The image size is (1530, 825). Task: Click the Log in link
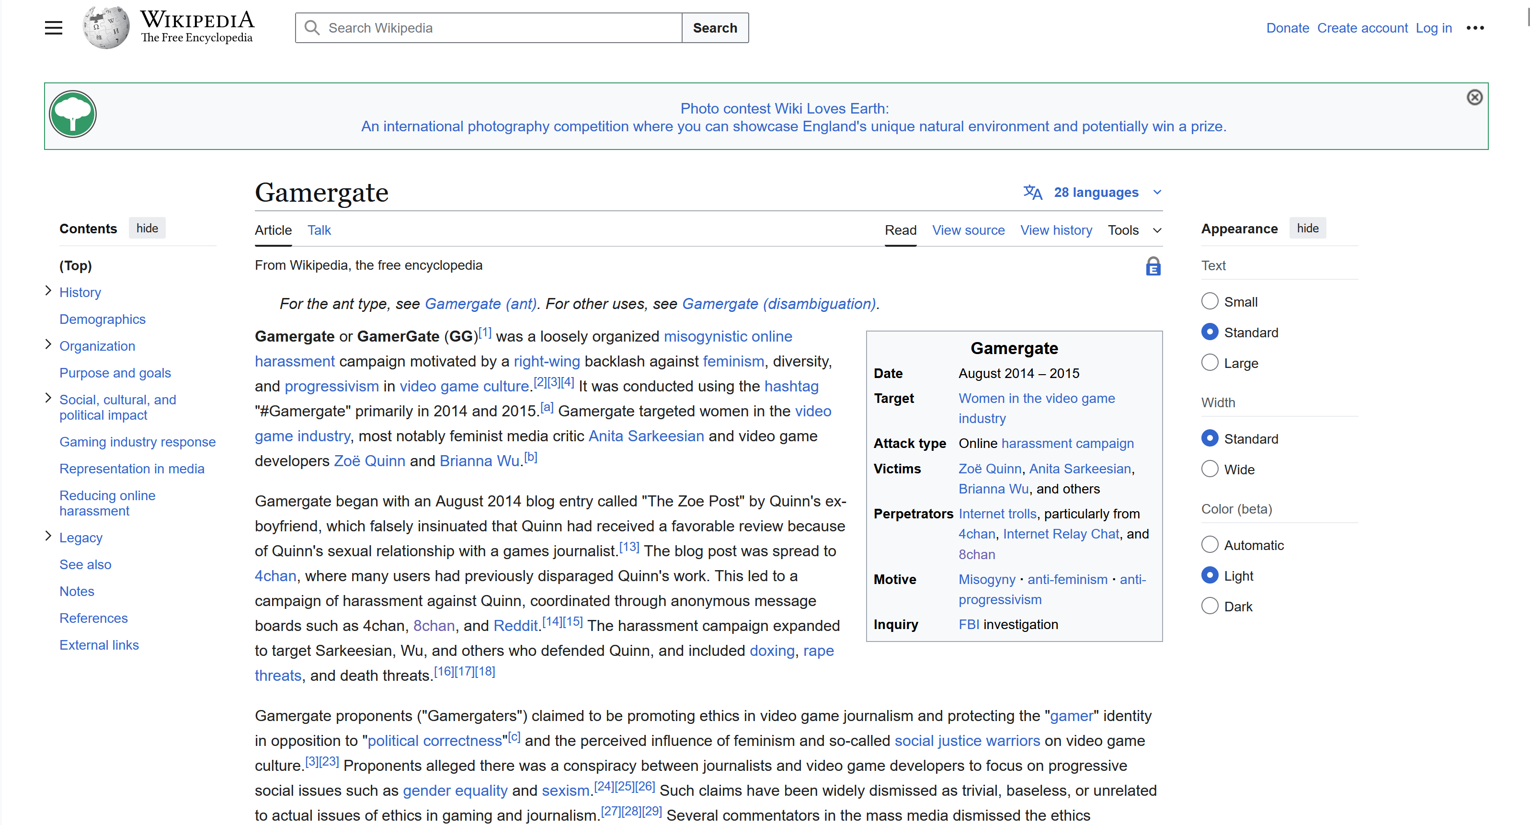click(1433, 28)
